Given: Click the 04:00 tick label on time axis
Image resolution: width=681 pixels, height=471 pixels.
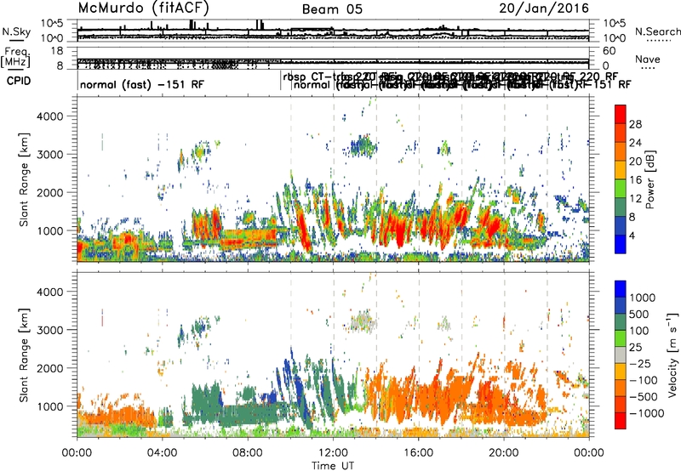Looking at the screenshot, I should point(163,453).
